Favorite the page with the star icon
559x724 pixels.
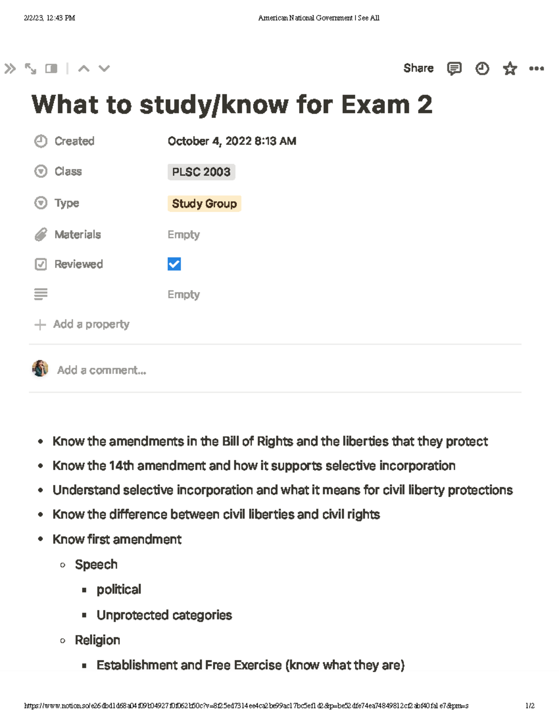(510, 68)
